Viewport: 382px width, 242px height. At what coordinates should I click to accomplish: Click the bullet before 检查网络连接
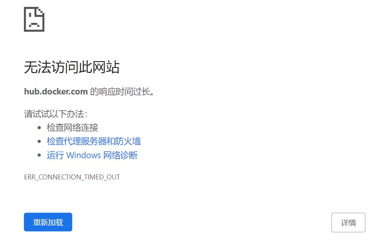tap(39, 127)
